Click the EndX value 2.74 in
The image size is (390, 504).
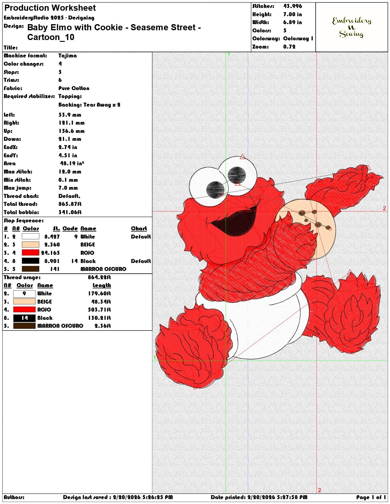(68, 147)
